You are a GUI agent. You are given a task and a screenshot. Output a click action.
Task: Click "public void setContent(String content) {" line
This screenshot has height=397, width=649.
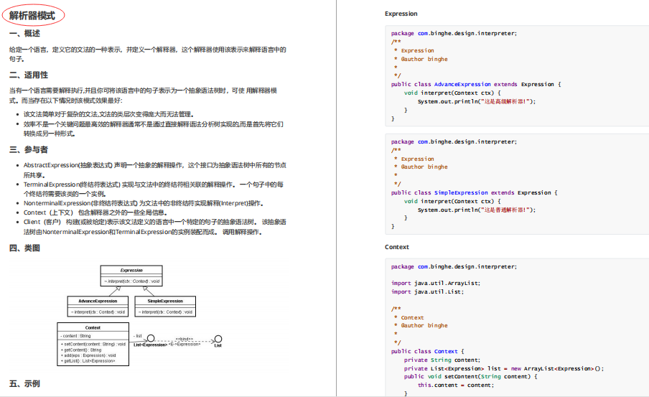tap(471, 376)
